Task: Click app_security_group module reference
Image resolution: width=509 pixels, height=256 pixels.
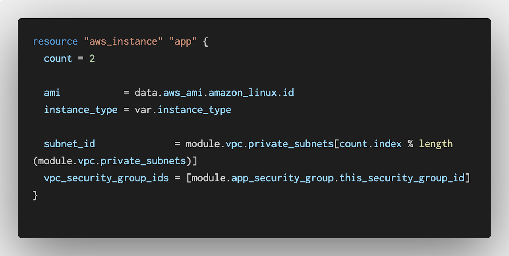Action: coord(282,178)
